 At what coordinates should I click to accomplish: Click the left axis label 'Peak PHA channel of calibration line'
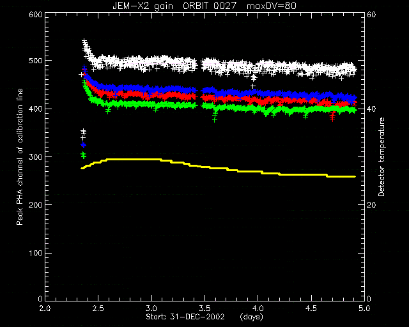(x=20, y=157)
